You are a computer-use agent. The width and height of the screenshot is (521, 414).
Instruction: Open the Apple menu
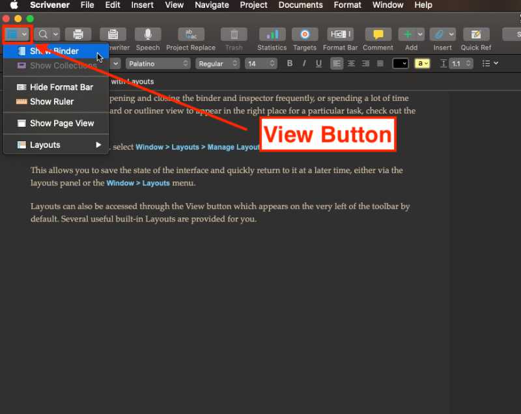coord(14,5)
